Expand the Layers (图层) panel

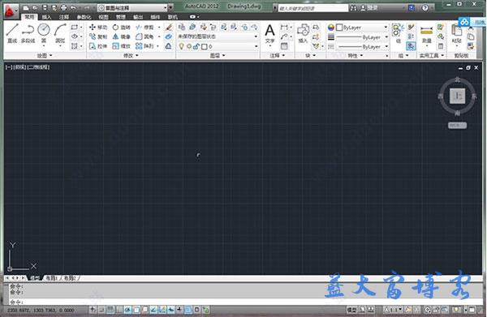pos(218,55)
